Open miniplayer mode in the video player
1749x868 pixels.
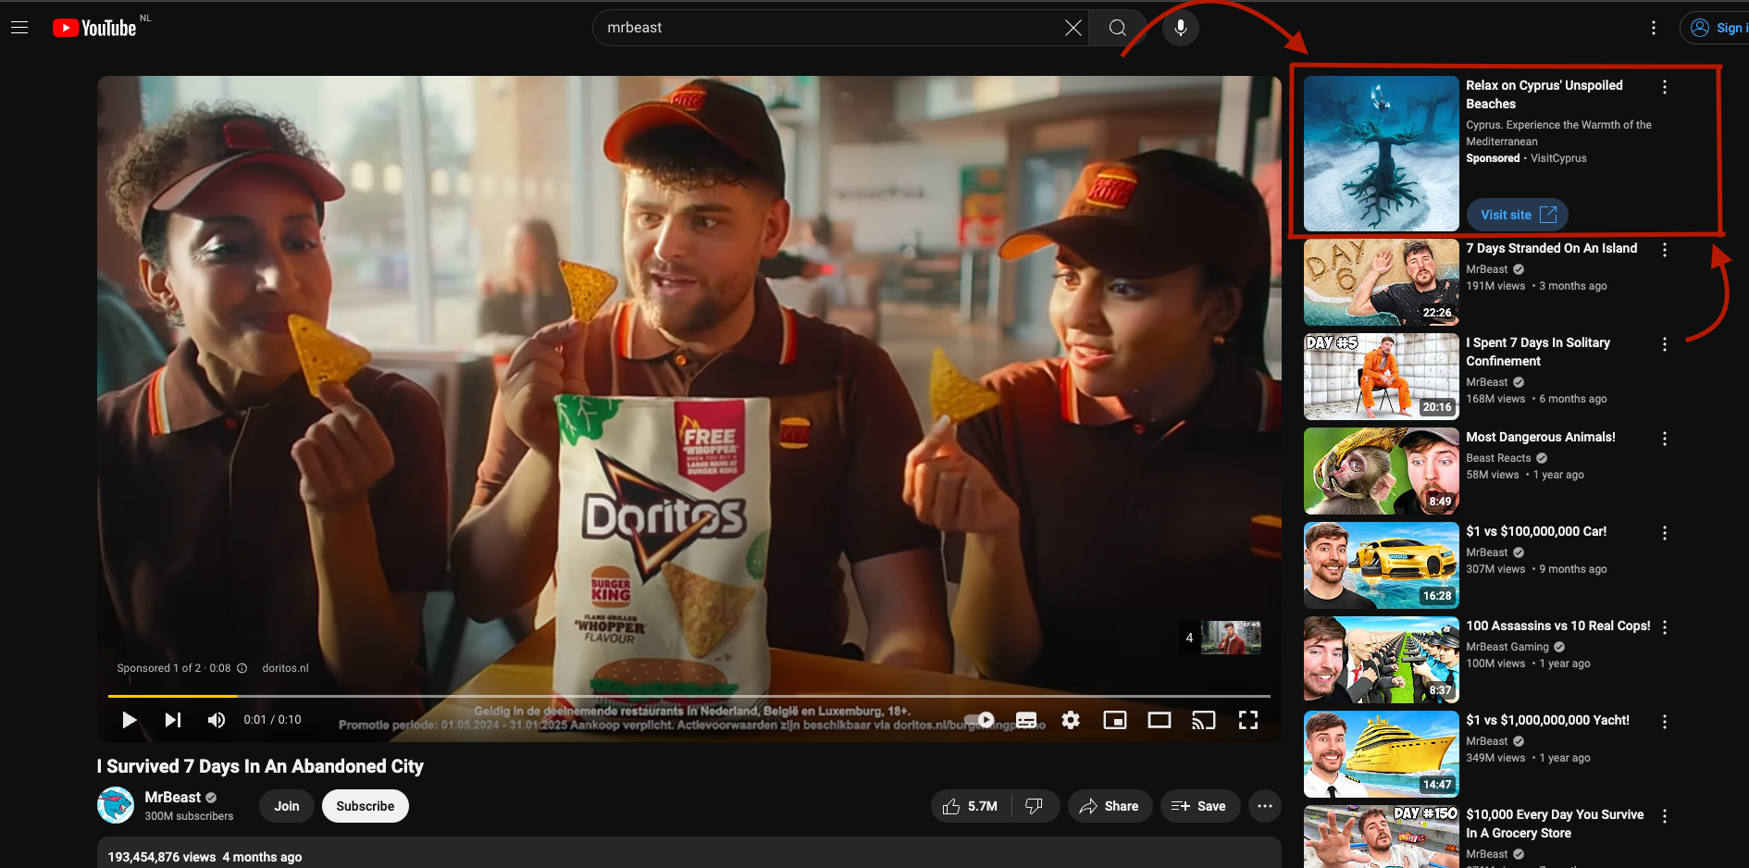click(x=1115, y=720)
